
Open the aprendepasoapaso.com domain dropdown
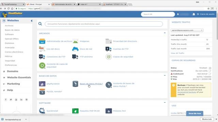click(187, 30)
